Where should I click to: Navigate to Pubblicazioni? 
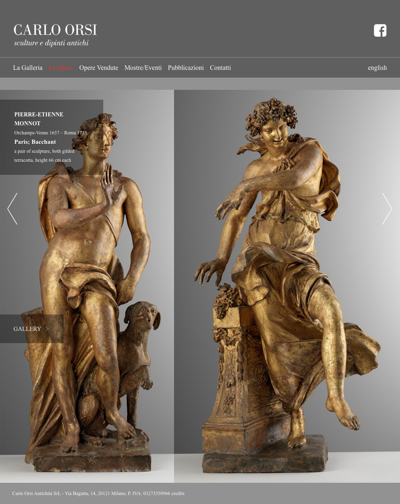pos(186,68)
